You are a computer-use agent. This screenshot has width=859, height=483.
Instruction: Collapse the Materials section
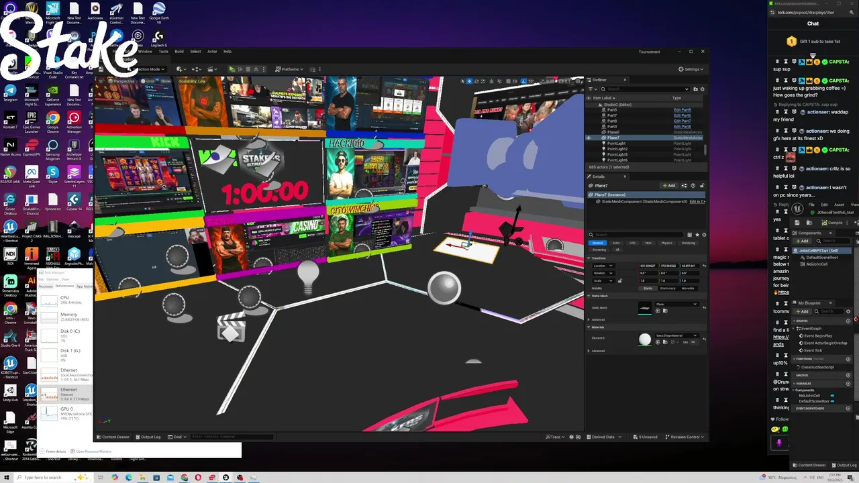pyautogui.click(x=589, y=327)
